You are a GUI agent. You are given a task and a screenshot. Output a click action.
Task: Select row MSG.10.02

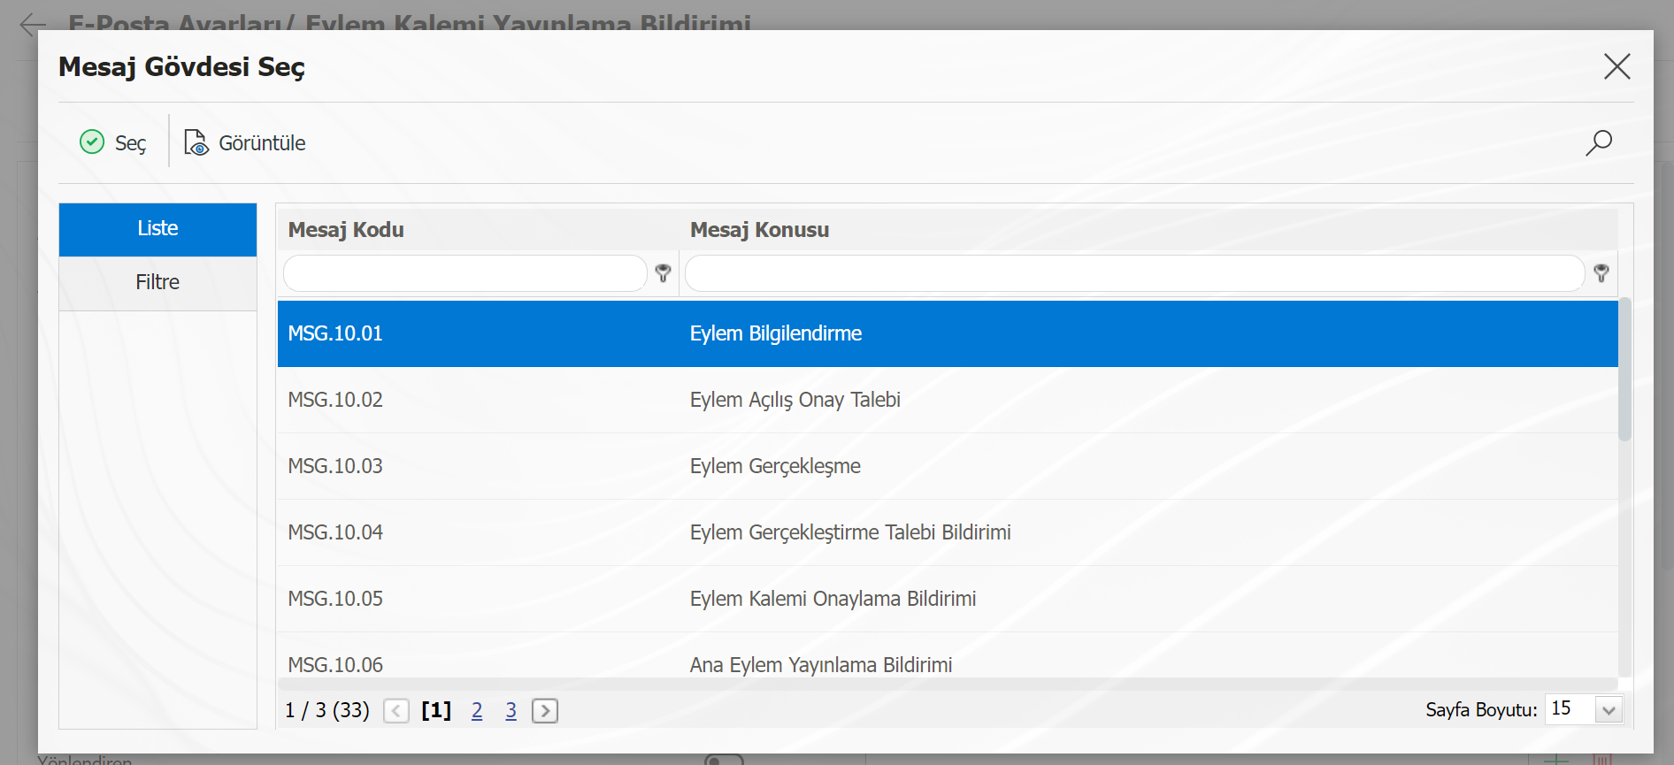pos(948,400)
